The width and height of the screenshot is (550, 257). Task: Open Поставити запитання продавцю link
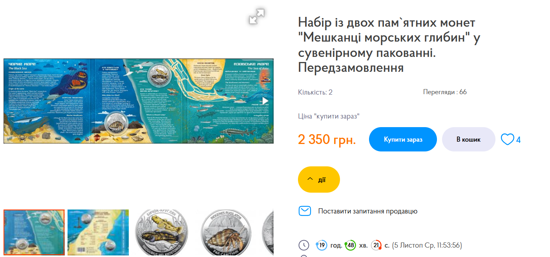click(x=367, y=211)
